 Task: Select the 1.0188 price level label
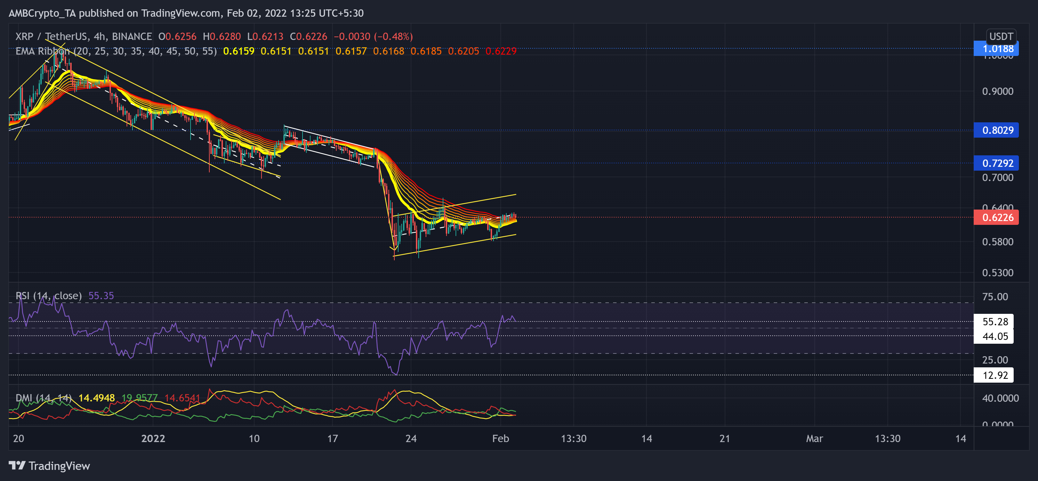tap(996, 49)
